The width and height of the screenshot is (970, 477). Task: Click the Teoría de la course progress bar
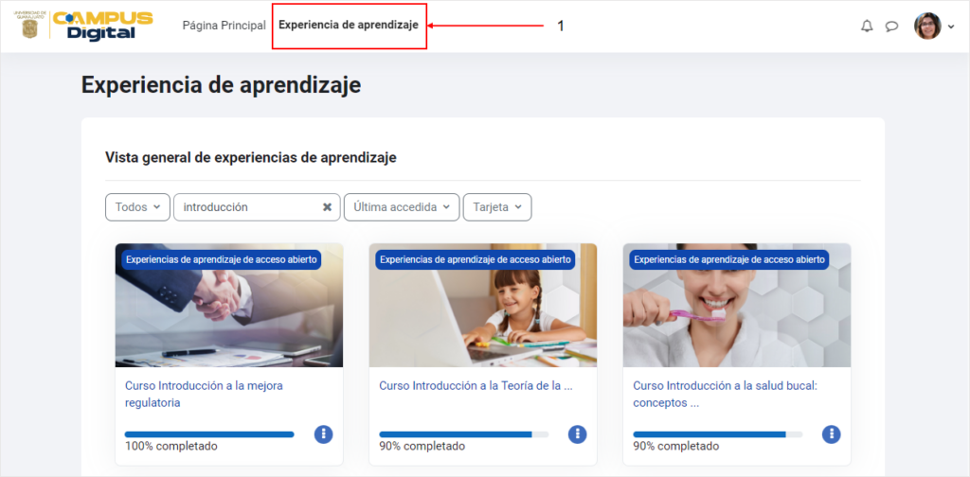coord(463,434)
